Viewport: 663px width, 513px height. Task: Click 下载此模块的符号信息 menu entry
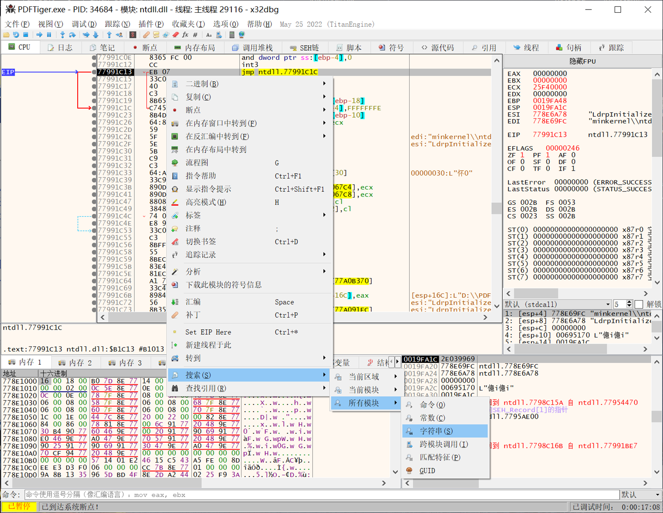[x=250, y=285]
